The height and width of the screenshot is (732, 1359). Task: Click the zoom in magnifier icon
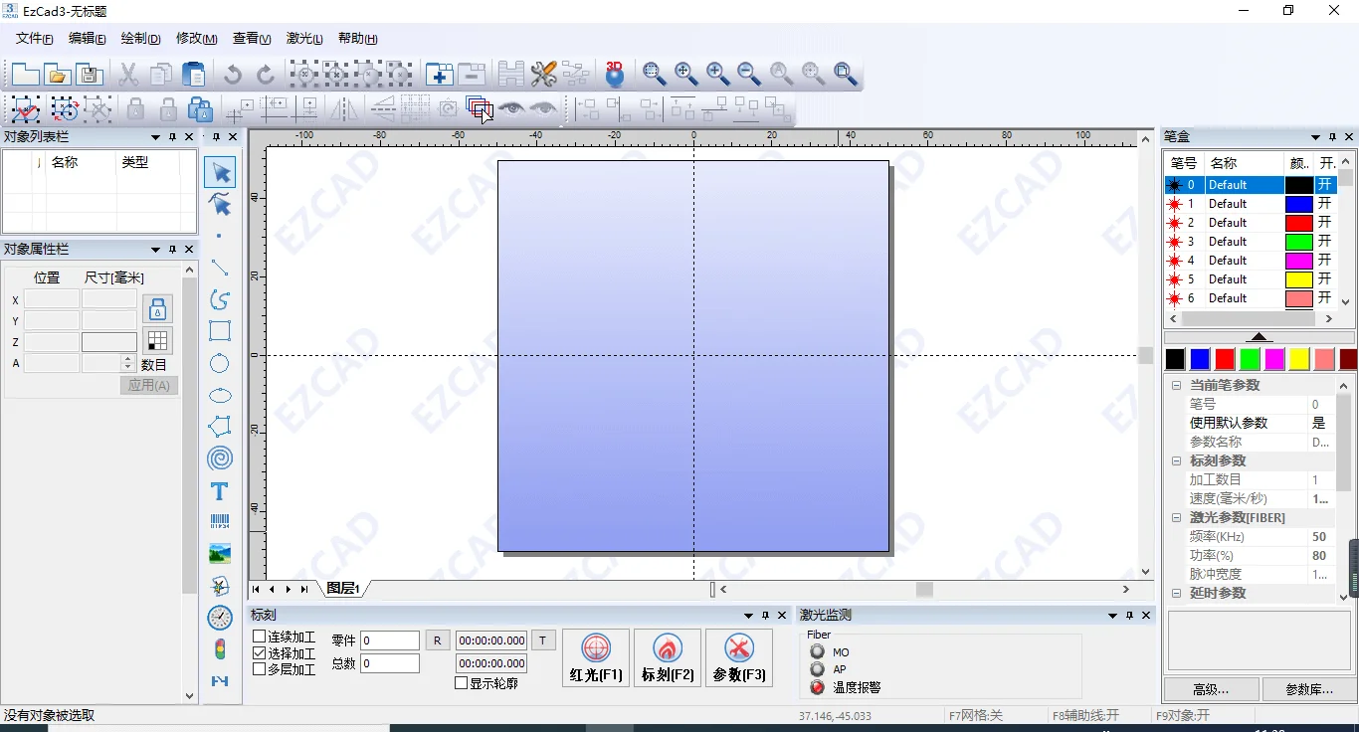click(x=717, y=73)
